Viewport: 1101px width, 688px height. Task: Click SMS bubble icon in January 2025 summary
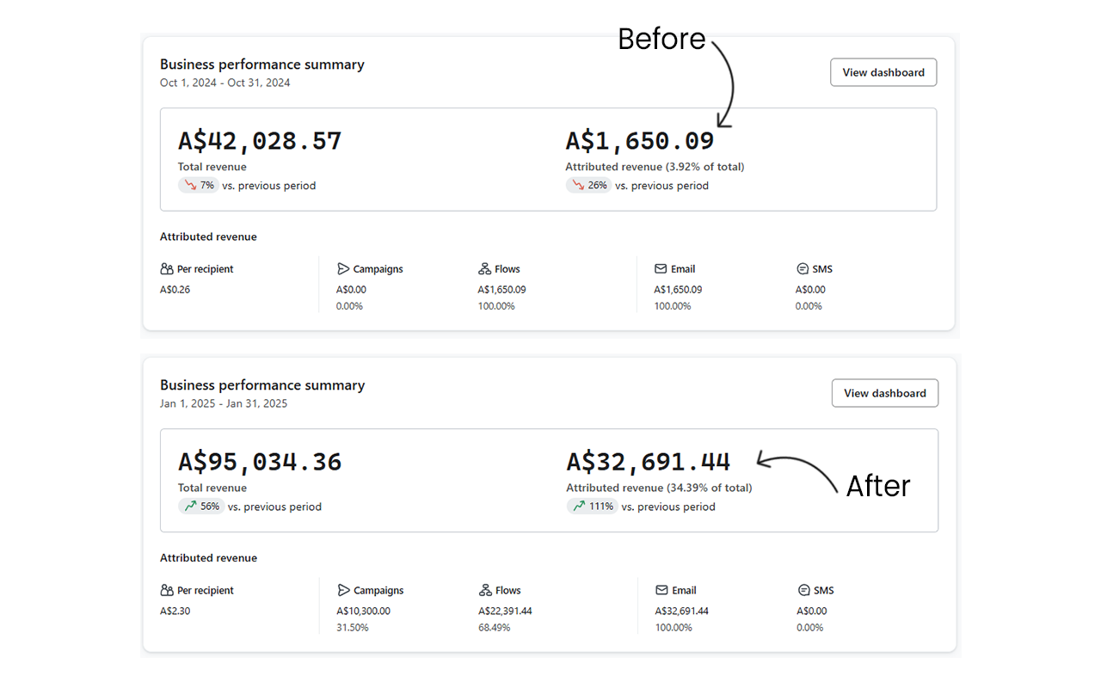[x=803, y=591]
